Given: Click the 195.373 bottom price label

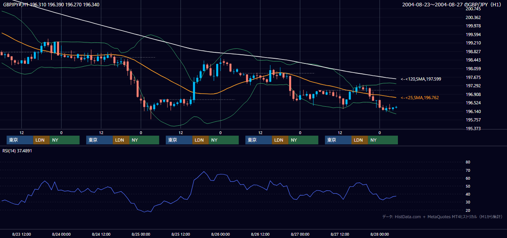Looking at the screenshot, I should tap(473, 129).
